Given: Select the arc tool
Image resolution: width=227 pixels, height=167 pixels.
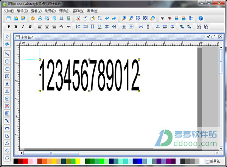Looking at the screenshot, I should pos(7,128).
